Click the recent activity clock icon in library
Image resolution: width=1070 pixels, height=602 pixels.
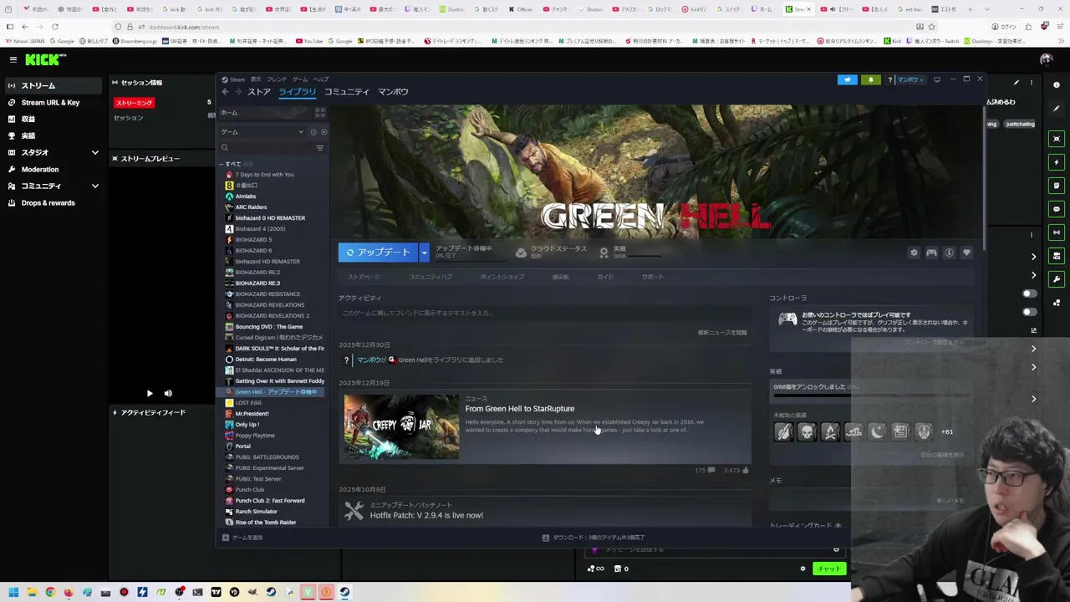[x=313, y=132]
